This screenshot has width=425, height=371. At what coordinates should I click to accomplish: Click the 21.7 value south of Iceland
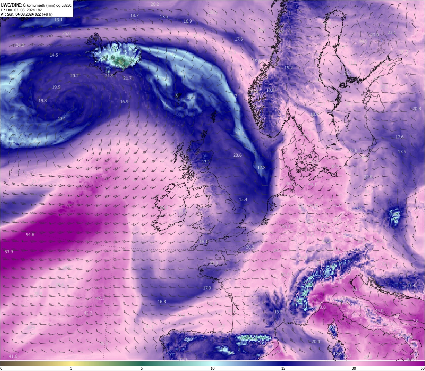click(x=127, y=78)
